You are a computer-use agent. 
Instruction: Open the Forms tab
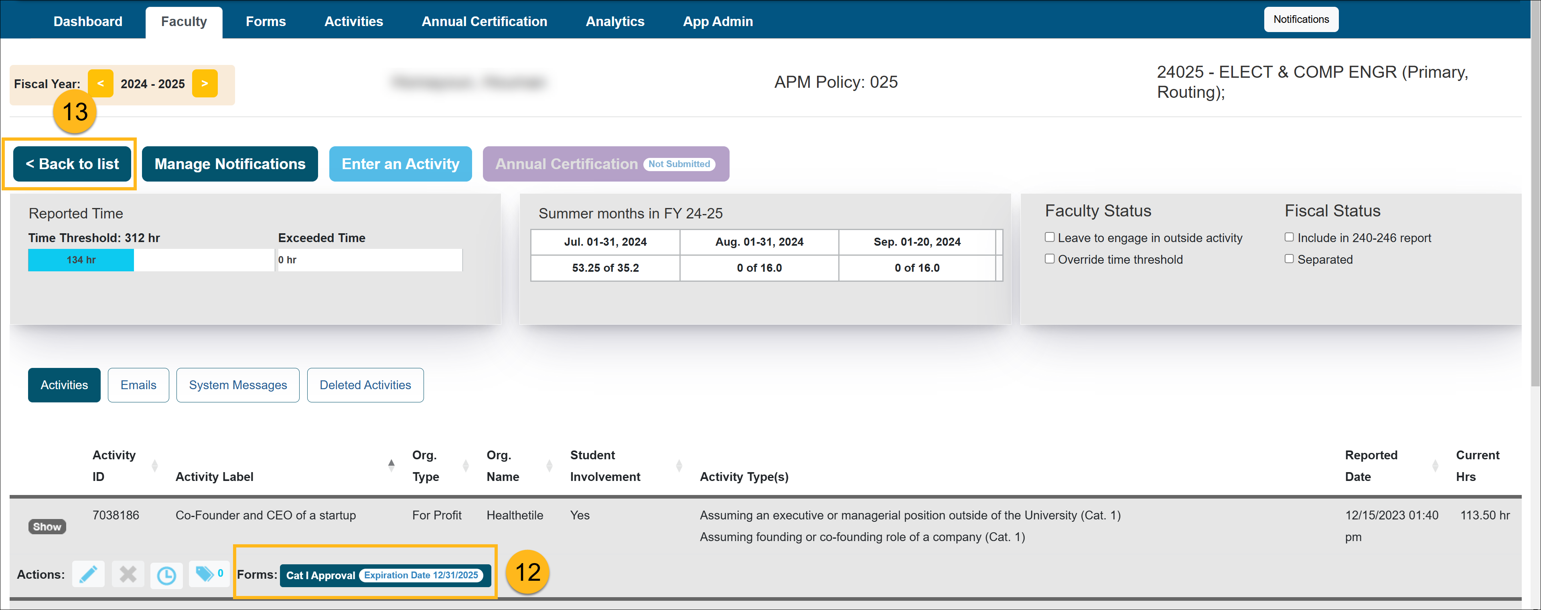(266, 22)
